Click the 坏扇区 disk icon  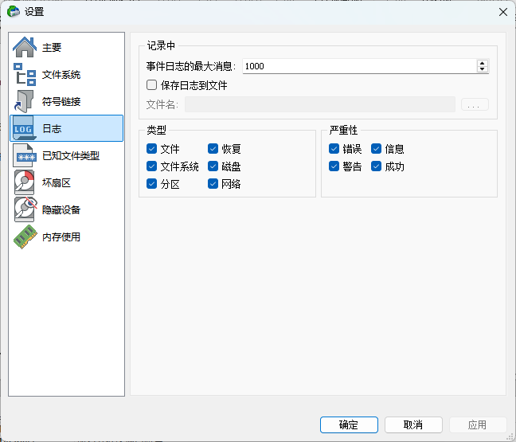point(25,182)
